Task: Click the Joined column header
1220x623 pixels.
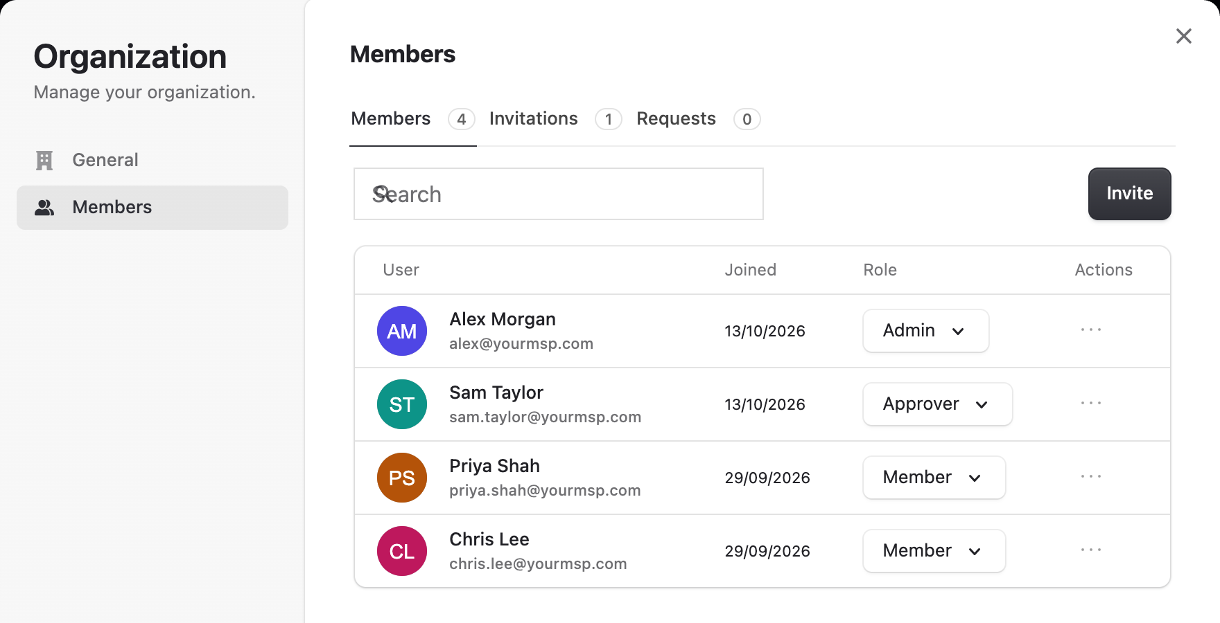Action: [750, 270]
